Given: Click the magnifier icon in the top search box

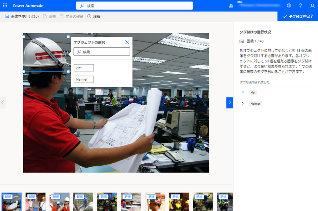Looking at the screenshot, I should coord(82,6).
